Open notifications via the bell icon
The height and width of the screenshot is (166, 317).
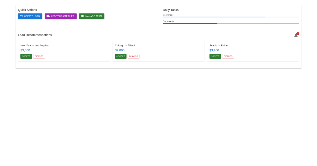(296, 36)
